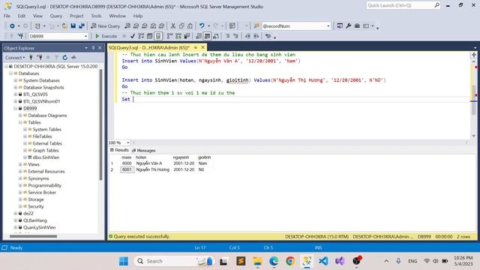Click the Disconnect icon in Object Explorer
Image resolution: width=480 pixels, height=270 pixels.
point(40,58)
